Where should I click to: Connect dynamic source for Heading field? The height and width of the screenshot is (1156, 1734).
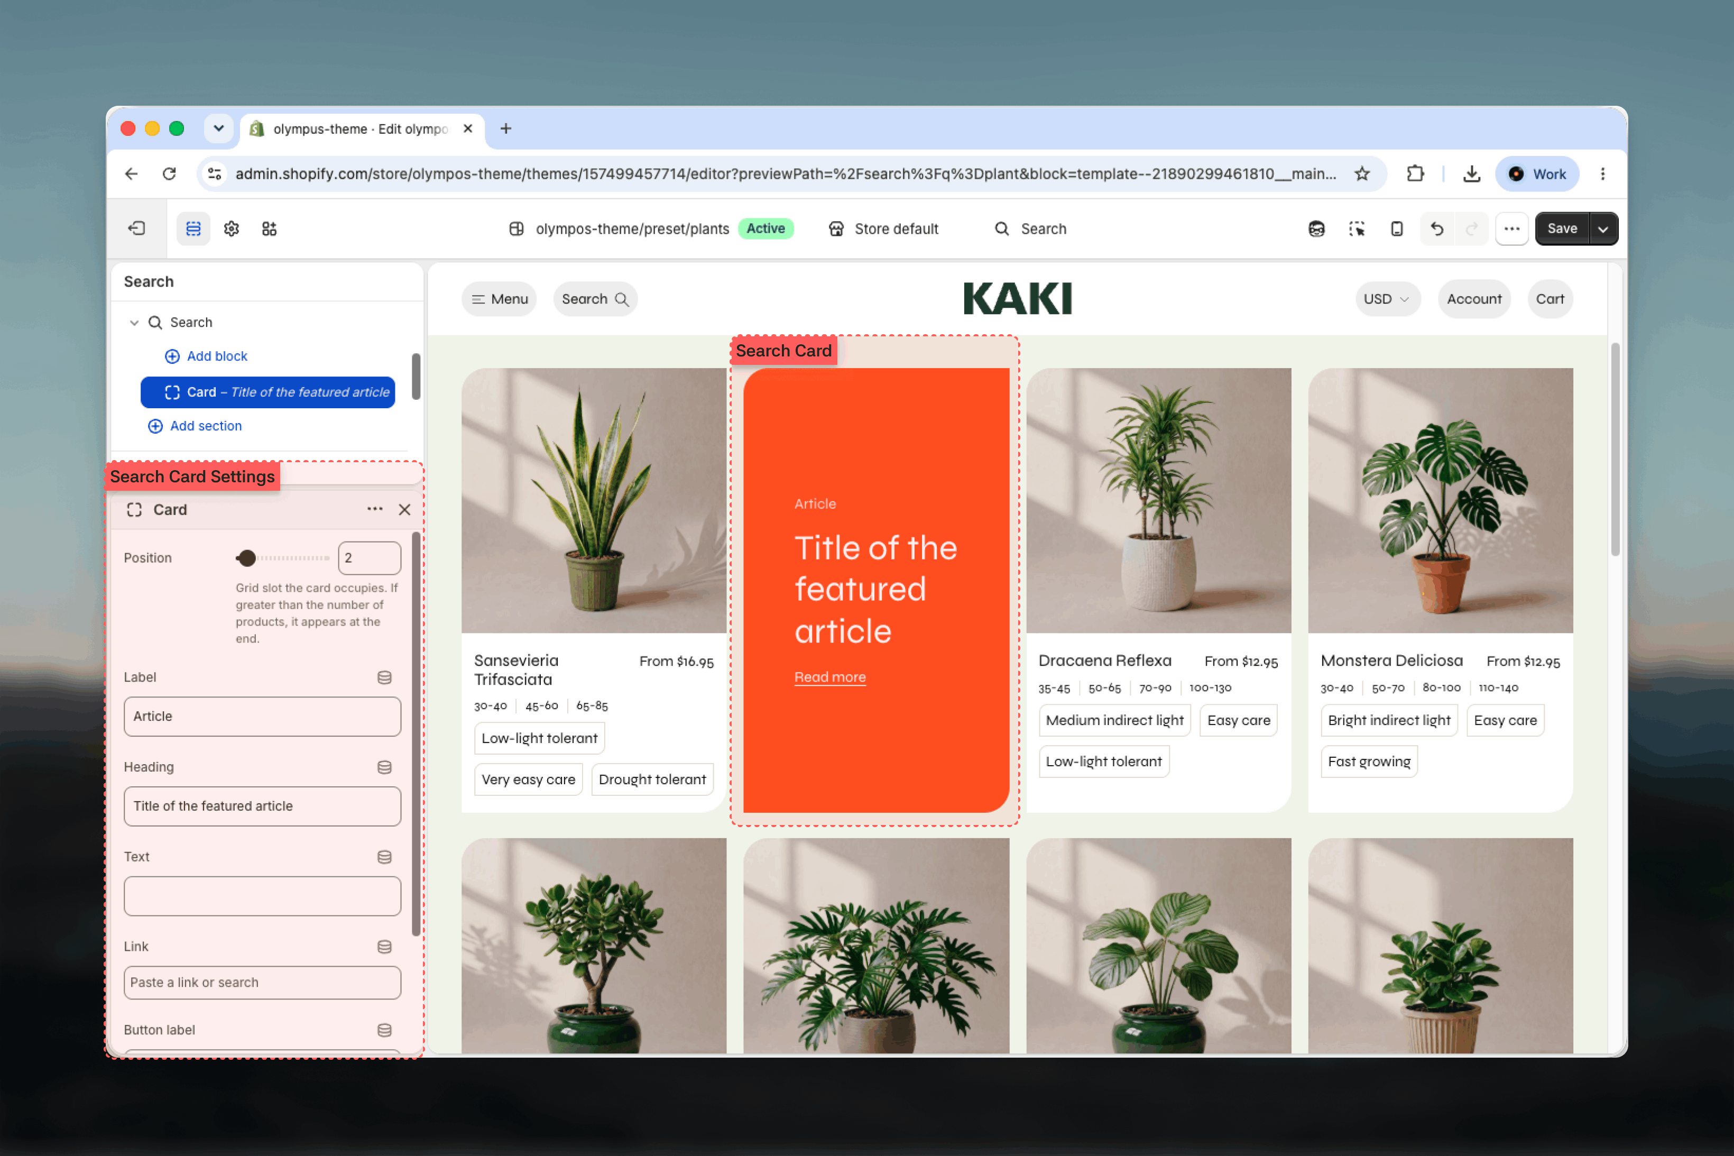384,767
